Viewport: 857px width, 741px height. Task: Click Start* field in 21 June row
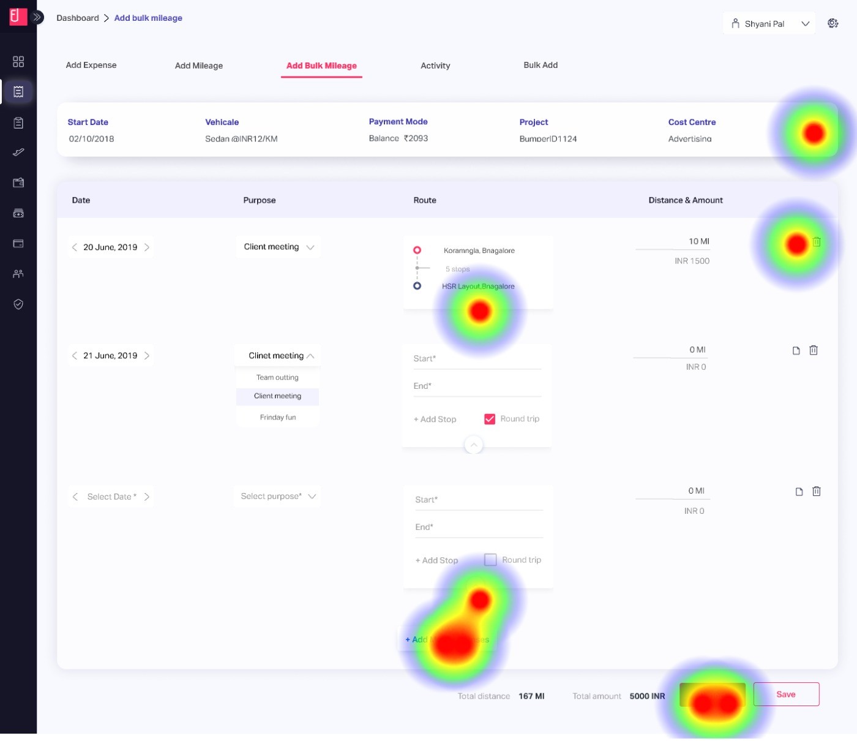pyautogui.click(x=477, y=359)
